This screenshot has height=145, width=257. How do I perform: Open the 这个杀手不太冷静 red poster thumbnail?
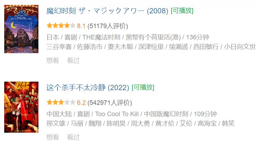click(x=21, y=107)
